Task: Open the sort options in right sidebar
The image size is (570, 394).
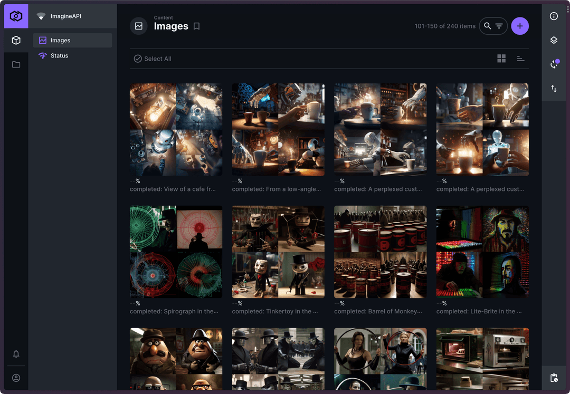Action: click(554, 89)
